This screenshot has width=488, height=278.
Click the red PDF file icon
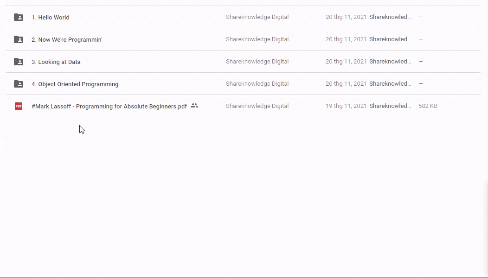19,106
